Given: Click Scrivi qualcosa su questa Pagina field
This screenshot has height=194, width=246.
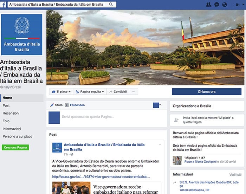Looking at the screenshot, I should click(x=88, y=117).
